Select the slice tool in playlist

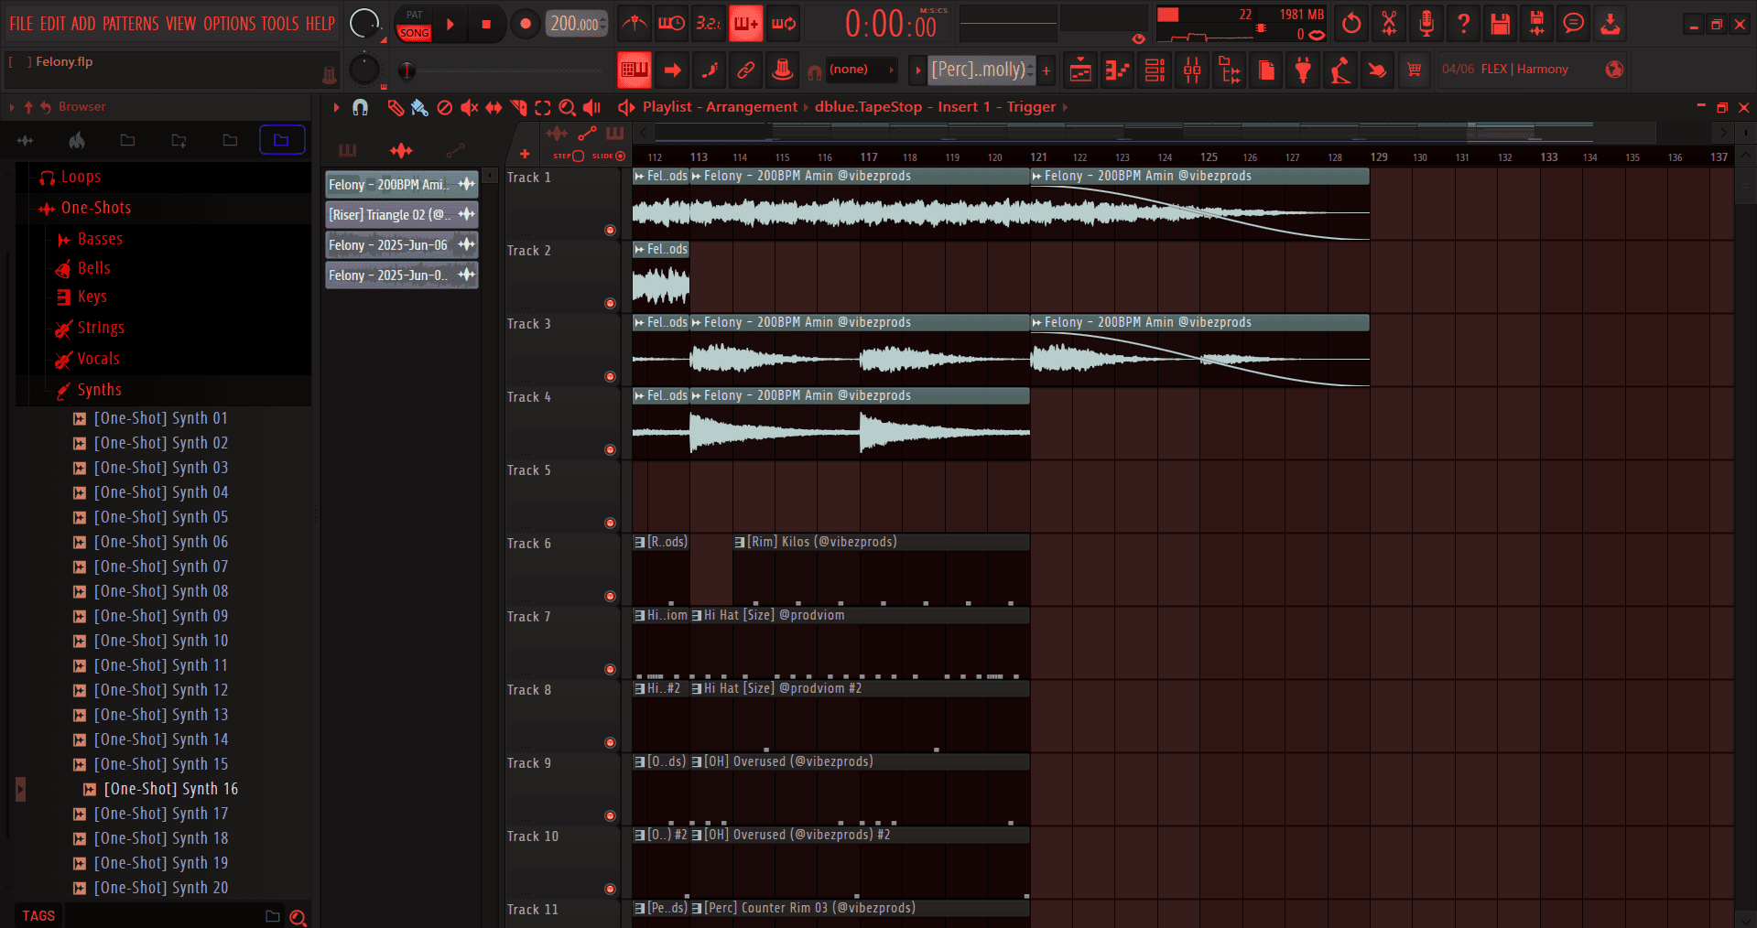pos(518,108)
